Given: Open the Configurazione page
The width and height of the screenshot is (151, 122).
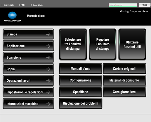Looking at the screenshot, I should pos(81,80).
